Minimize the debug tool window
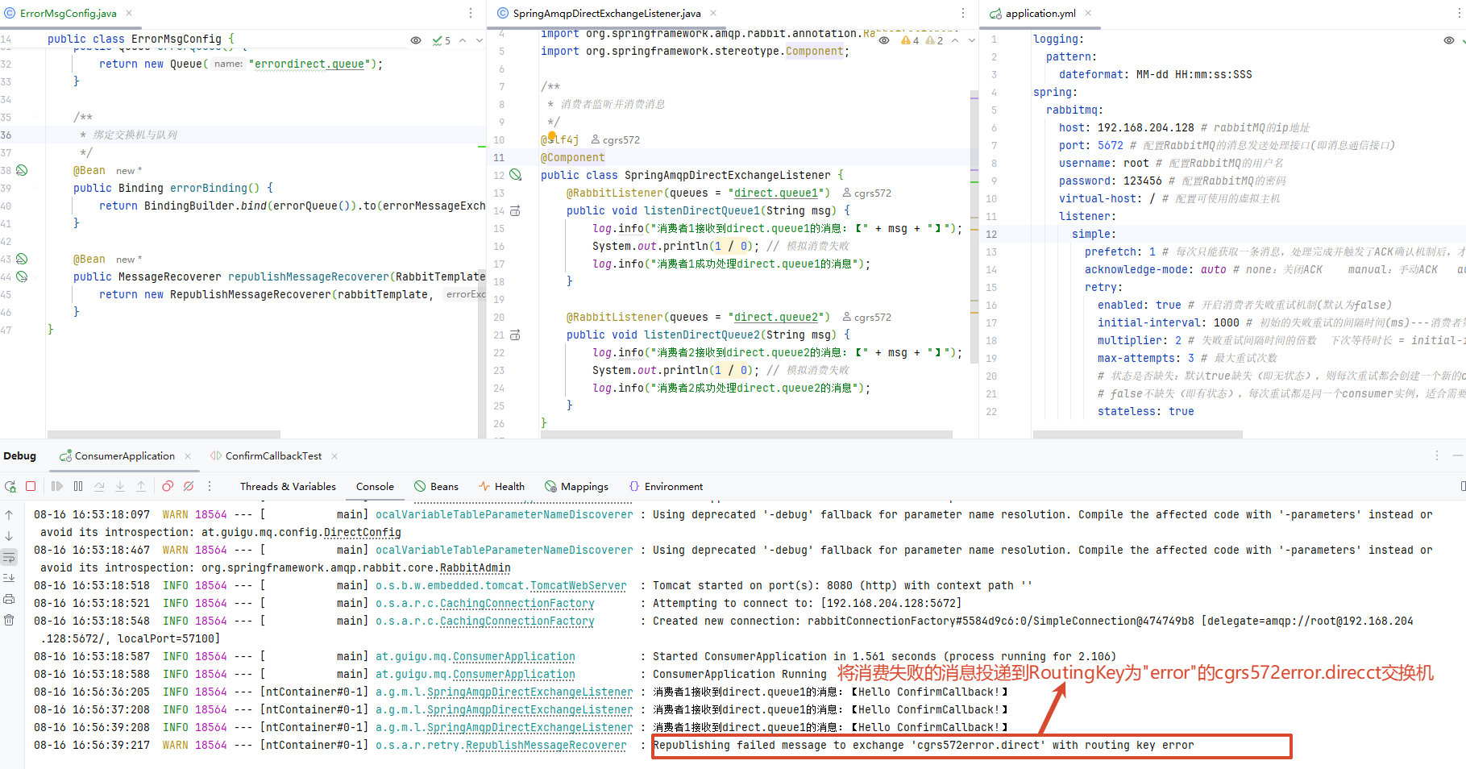Screen dimensions: 1466x769 [1458, 455]
